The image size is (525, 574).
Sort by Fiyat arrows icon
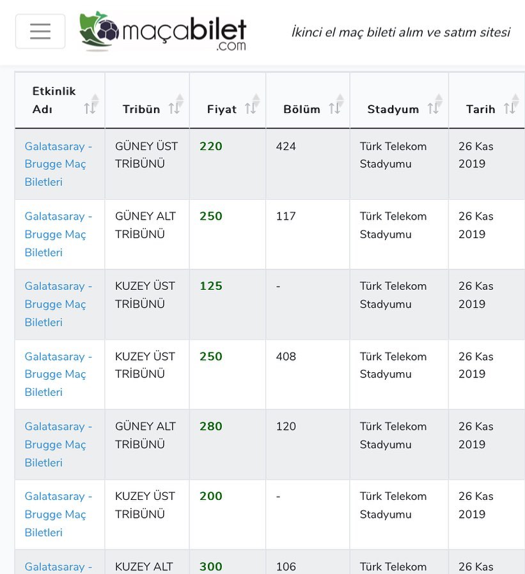(252, 104)
